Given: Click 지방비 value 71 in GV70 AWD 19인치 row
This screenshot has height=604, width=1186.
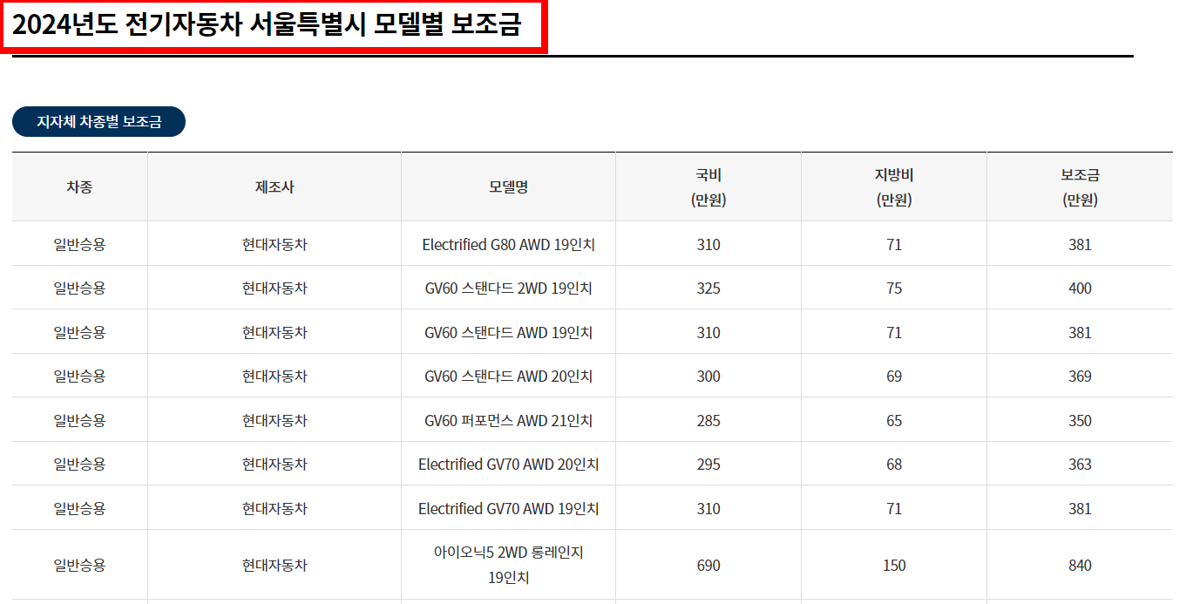Looking at the screenshot, I should coord(894,509).
